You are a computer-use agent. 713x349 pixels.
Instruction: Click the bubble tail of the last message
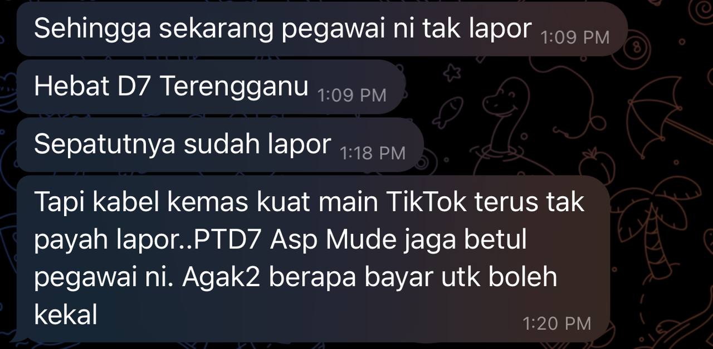tap(18, 336)
